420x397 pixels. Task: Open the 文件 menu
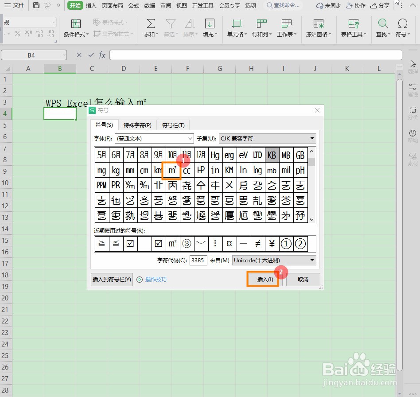click(14, 5)
